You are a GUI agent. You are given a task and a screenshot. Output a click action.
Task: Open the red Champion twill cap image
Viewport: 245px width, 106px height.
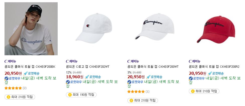[x=215, y=29]
